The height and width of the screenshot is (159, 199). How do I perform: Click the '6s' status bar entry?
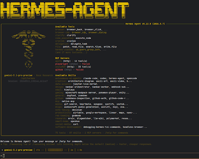72,150
